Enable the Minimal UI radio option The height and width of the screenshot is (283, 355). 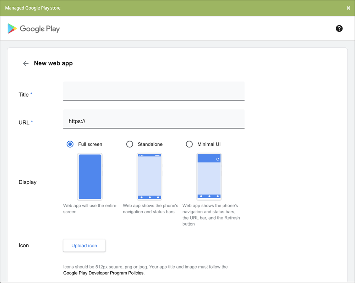pos(190,144)
